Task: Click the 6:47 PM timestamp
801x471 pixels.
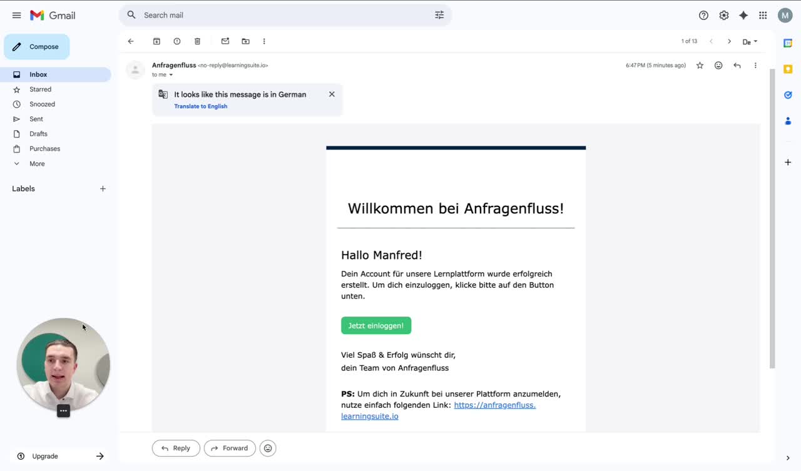Action: 656,66
